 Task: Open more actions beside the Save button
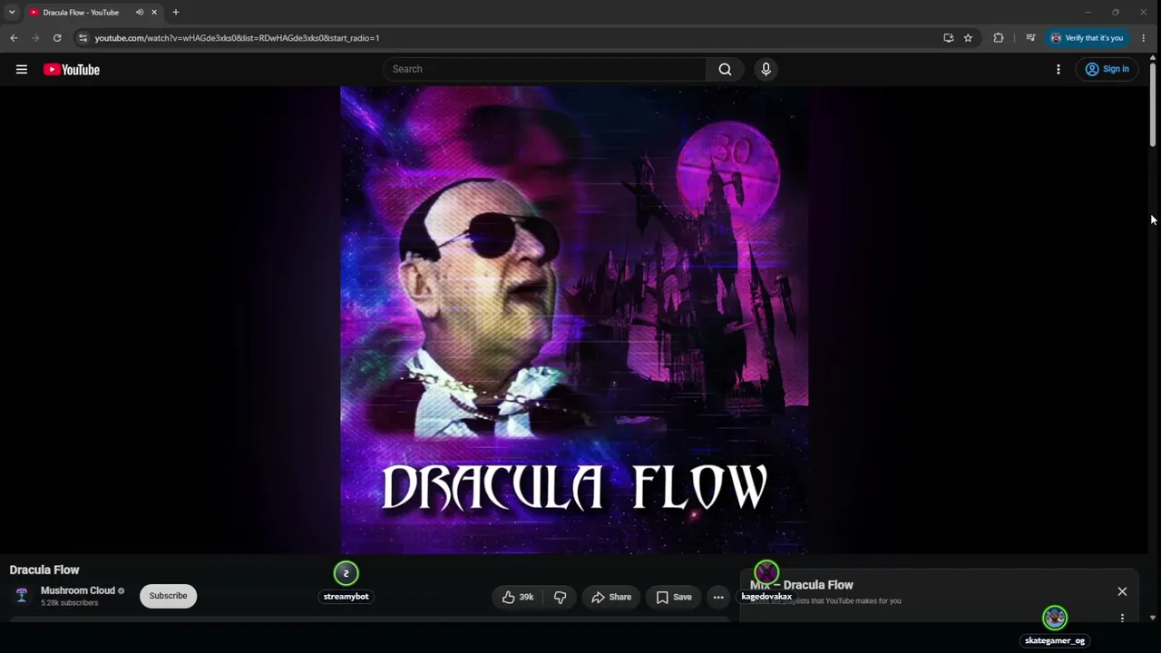[x=718, y=597]
